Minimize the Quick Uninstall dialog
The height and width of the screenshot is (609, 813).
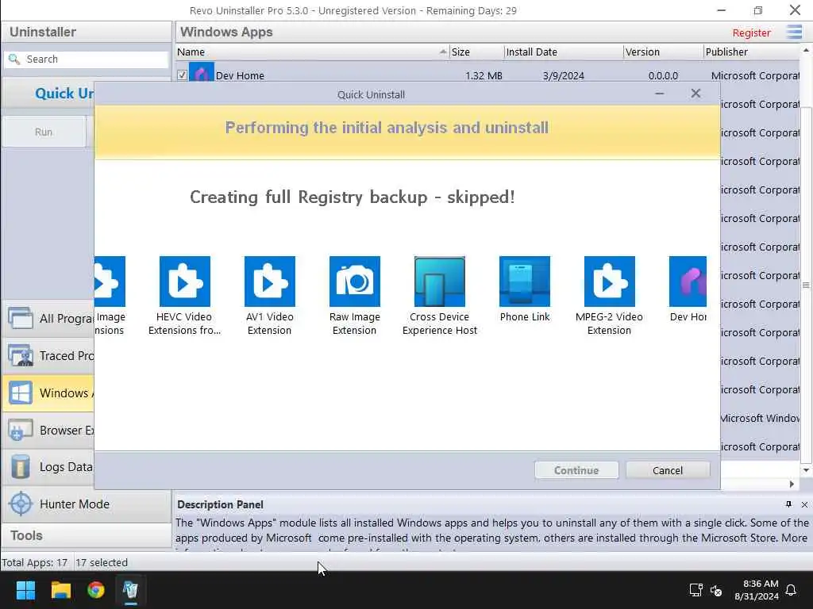(660, 94)
